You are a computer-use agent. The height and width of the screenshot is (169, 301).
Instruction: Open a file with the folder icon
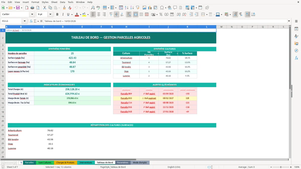[10, 8]
